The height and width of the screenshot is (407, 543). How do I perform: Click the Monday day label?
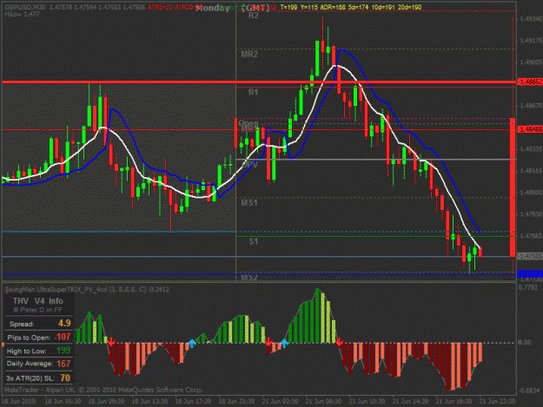point(213,8)
